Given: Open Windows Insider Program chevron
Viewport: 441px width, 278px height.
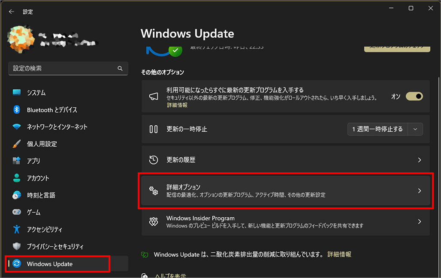Looking at the screenshot, I should [420, 222].
